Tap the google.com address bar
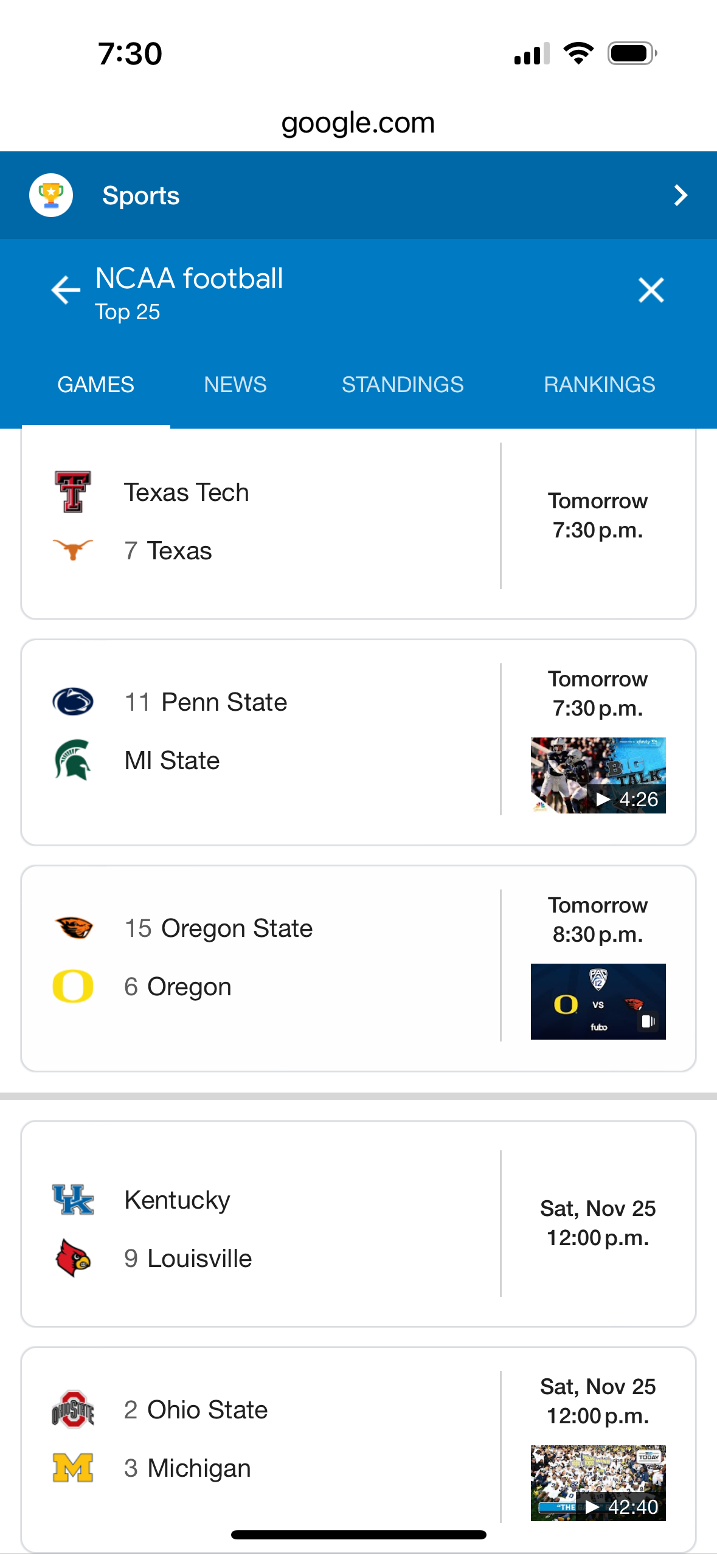This screenshot has width=717, height=1554. (358, 123)
